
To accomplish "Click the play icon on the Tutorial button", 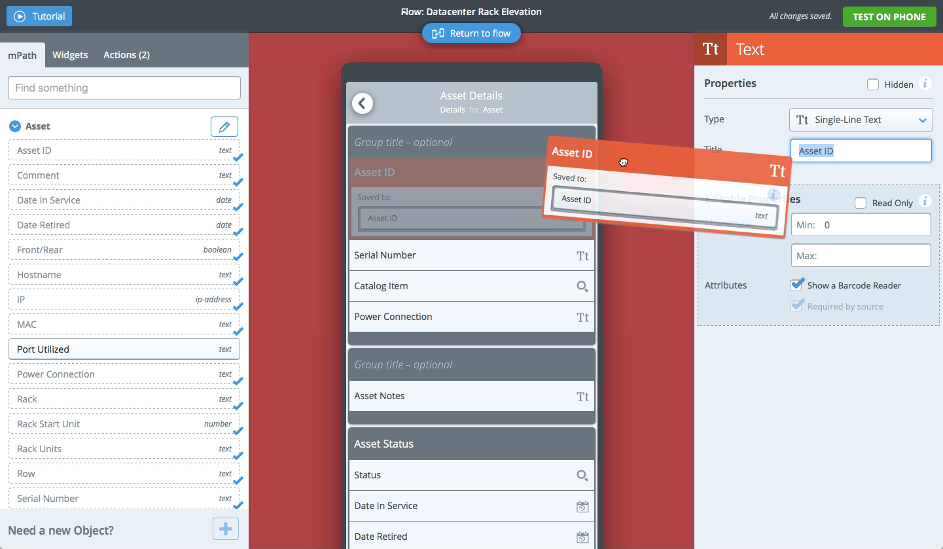I will pyautogui.click(x=20, y=16).
